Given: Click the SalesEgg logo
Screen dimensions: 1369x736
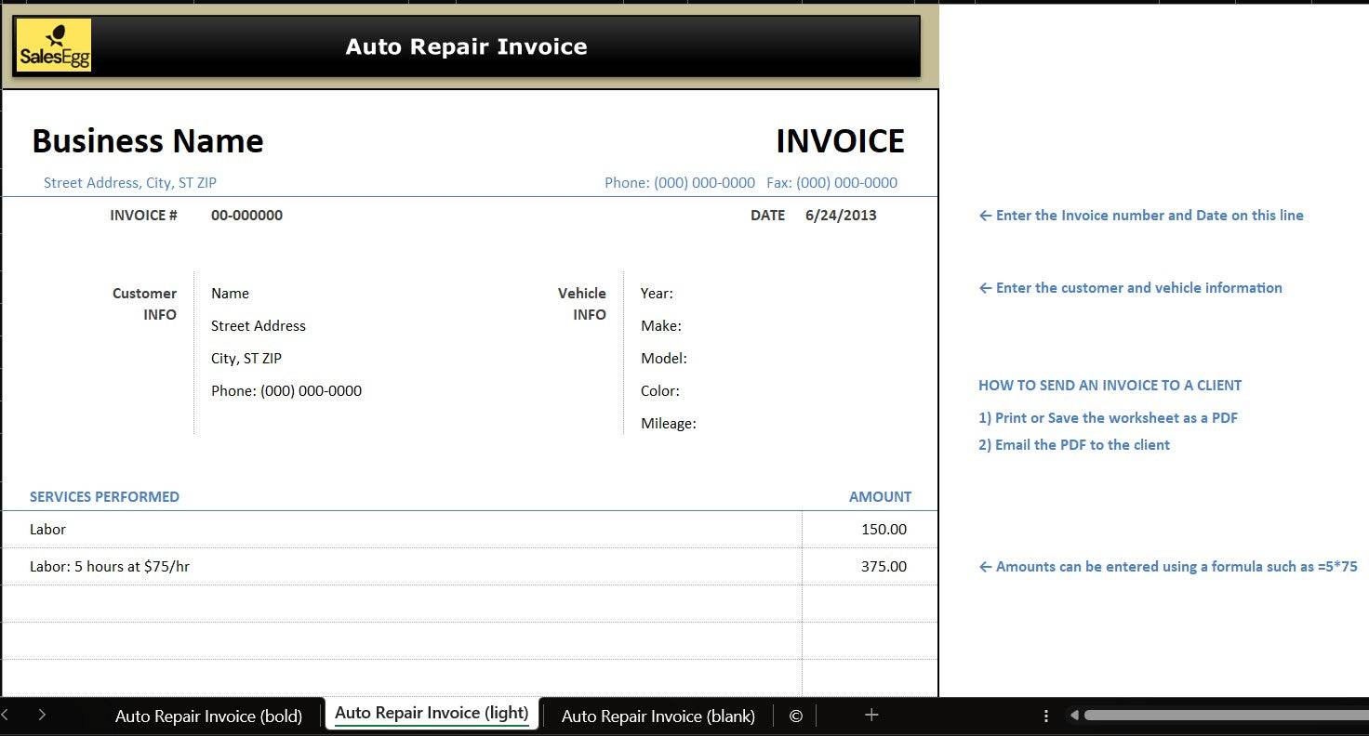Looking at the screenshot, I should point(55,46).
